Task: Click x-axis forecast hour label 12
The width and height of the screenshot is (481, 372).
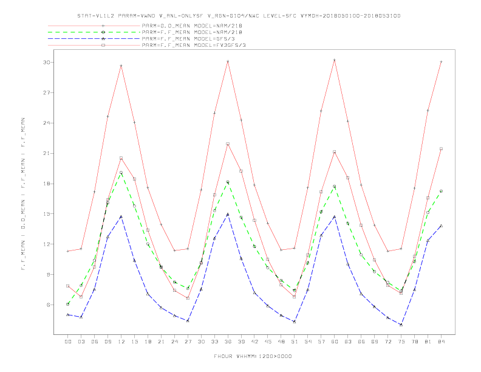Action: [121, 342]
